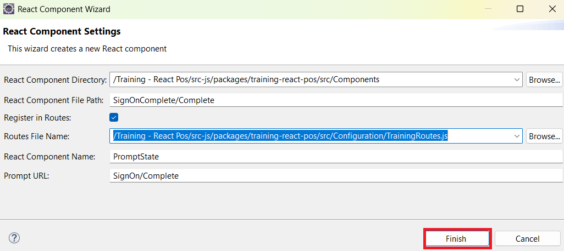Screen dimensions: 564x251
Task: Click the 'React Component Name:' label
Action: [x=49, y=157]
